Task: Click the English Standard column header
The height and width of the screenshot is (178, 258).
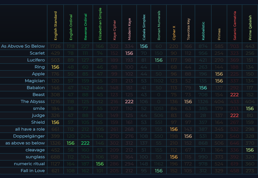Action: tap(55, 26)
